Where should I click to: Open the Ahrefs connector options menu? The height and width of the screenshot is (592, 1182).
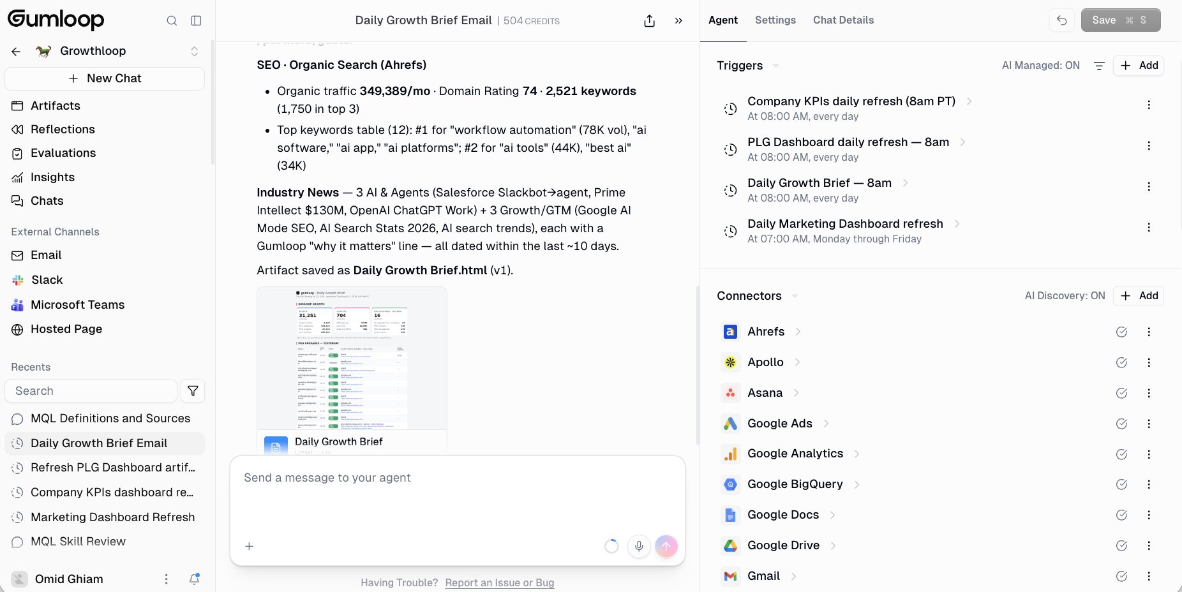click(1149, 332)
